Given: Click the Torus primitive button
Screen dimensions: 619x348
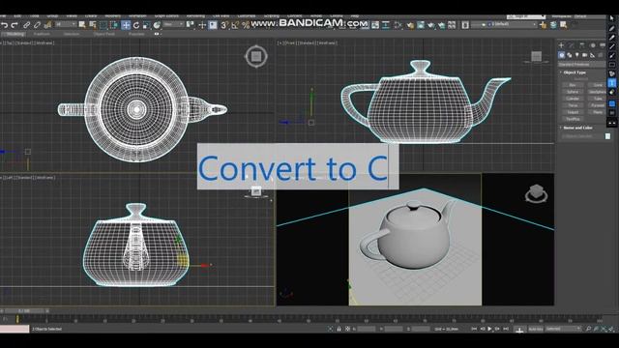Looking at the screenshot, I should [x=573, y=105].
